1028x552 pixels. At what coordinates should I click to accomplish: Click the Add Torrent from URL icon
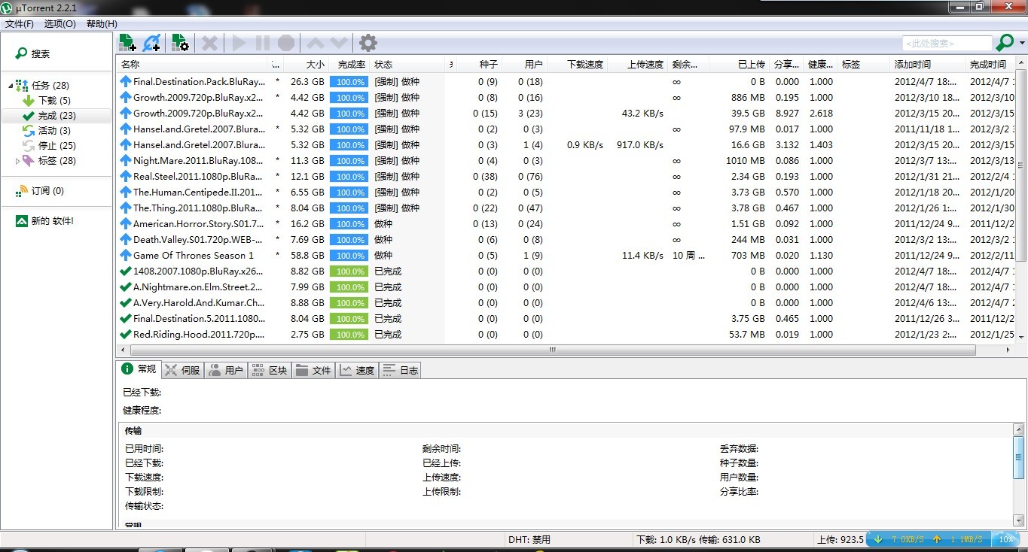pyautogui.click(x=152, y=43)
